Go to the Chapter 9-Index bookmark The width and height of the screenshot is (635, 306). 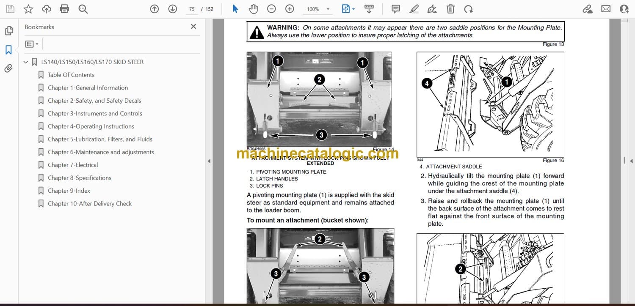(x=69, y=191)
